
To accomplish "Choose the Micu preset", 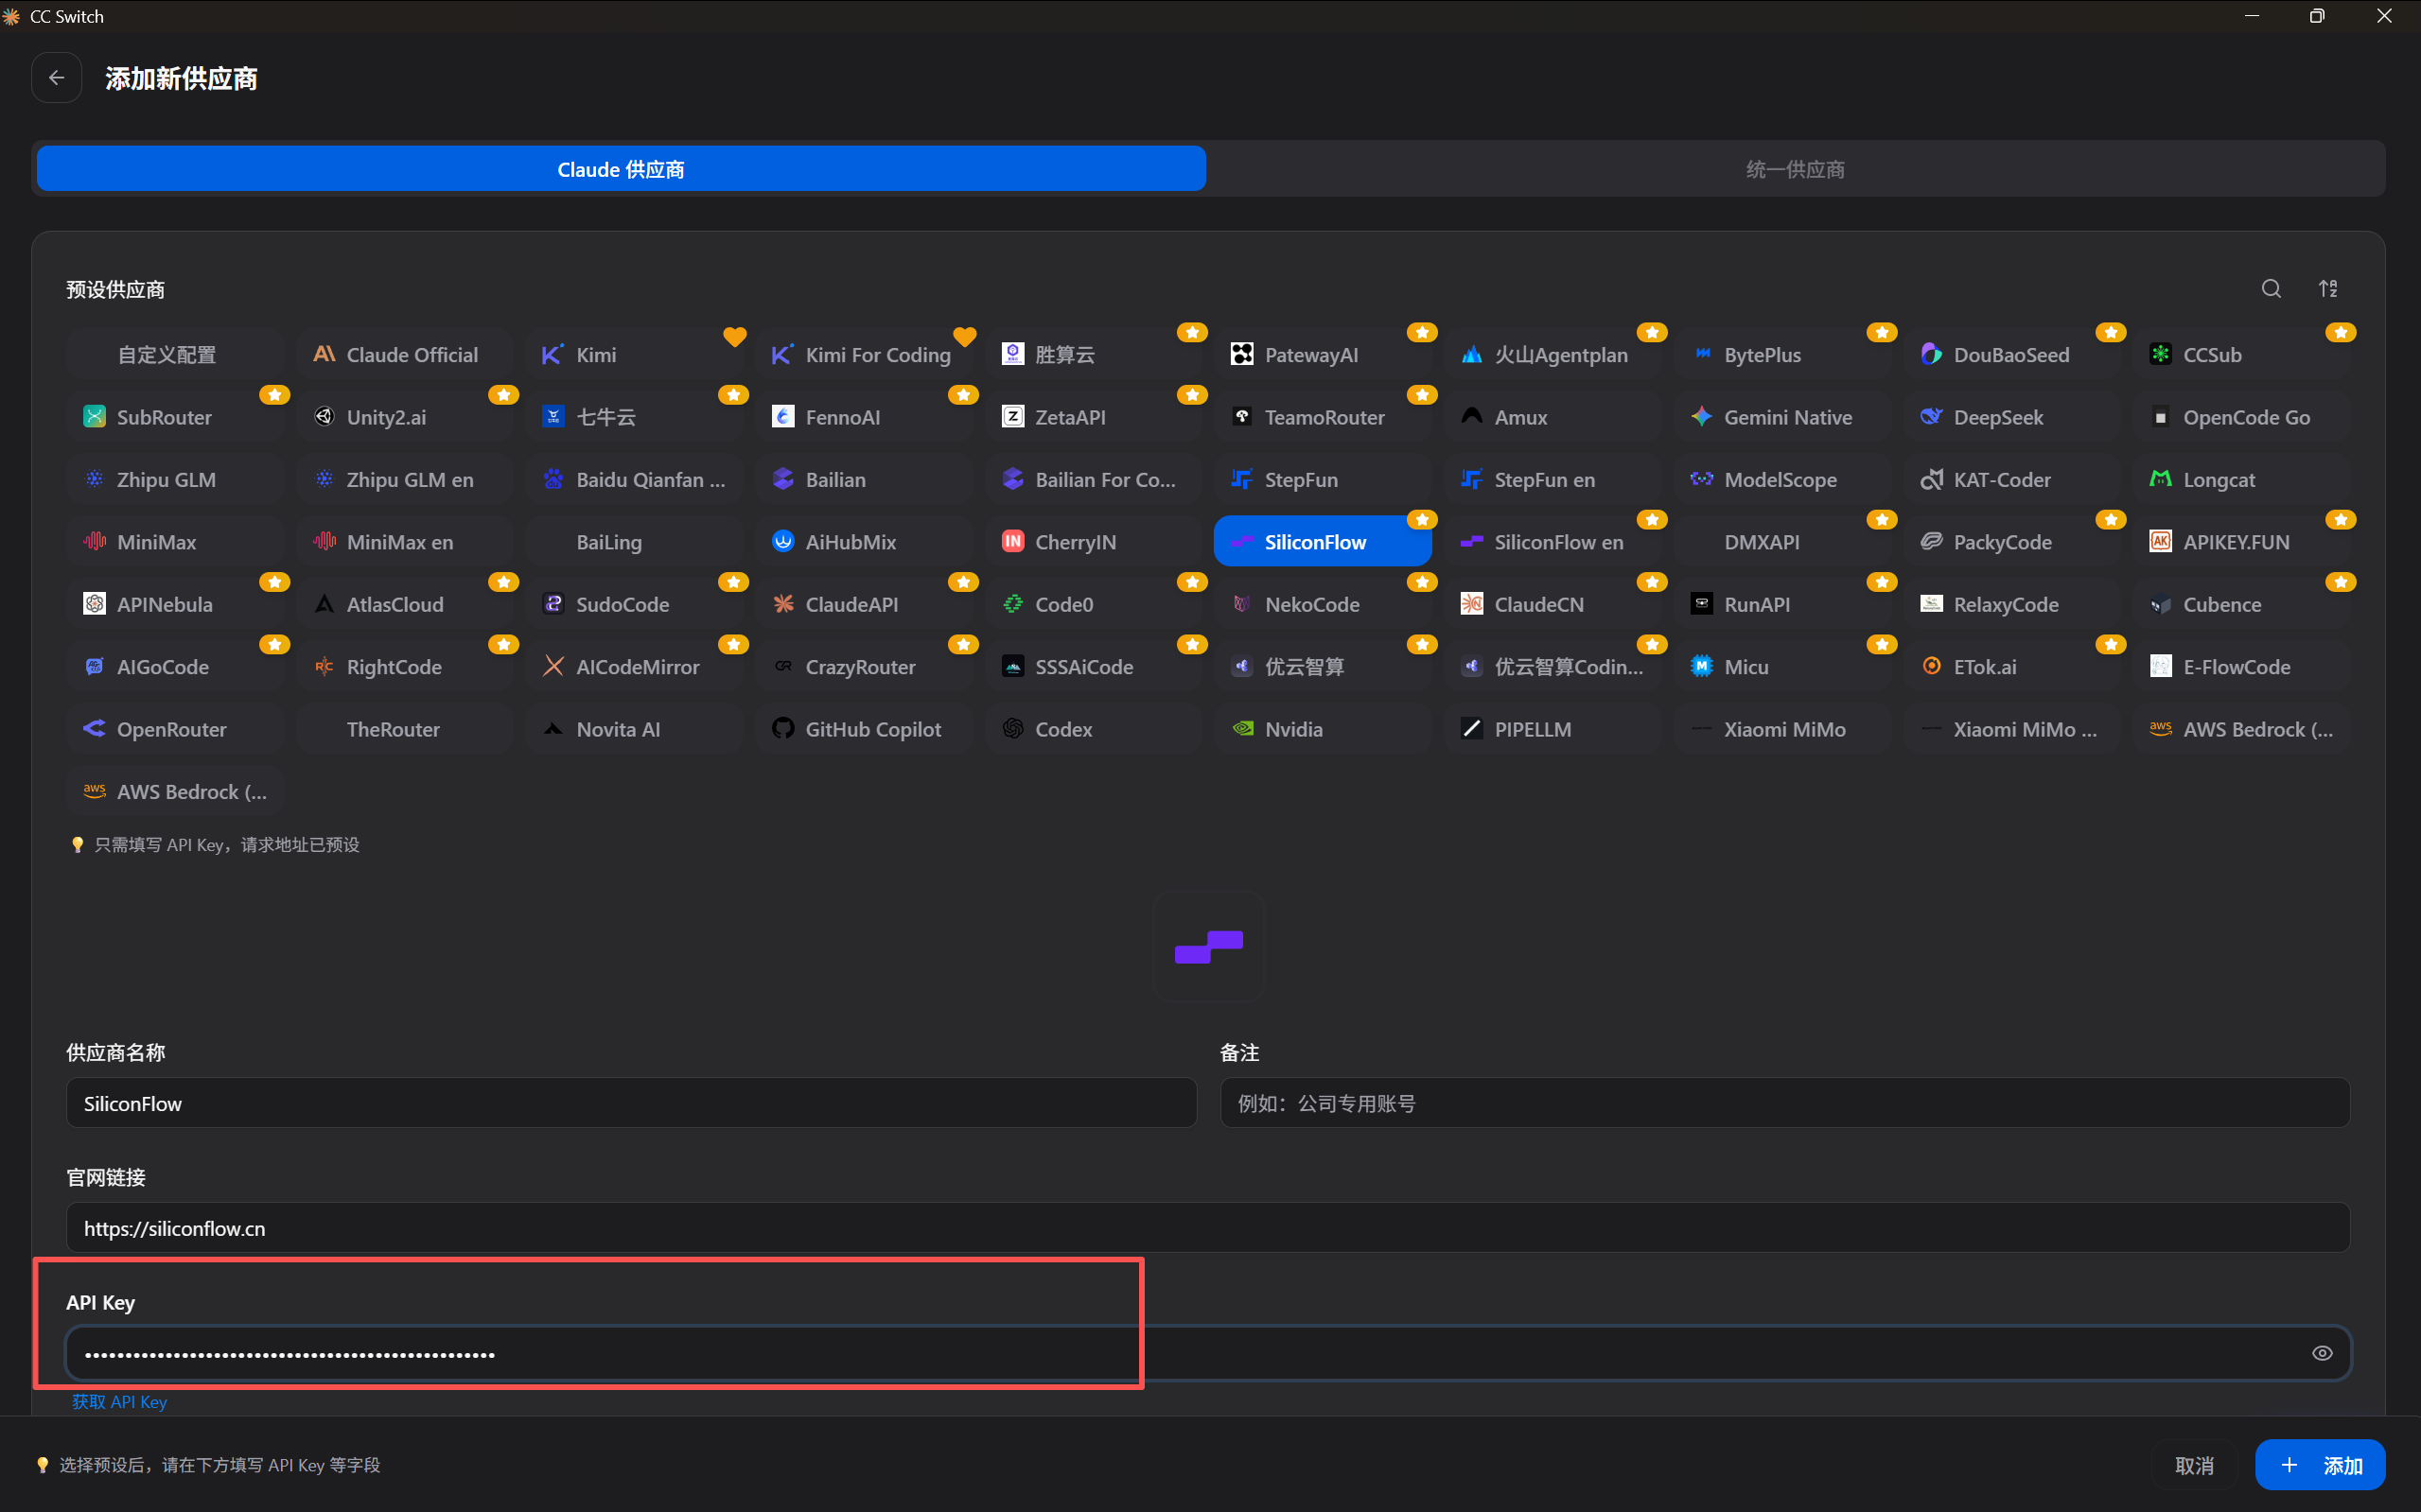I will click(1782, 666).
